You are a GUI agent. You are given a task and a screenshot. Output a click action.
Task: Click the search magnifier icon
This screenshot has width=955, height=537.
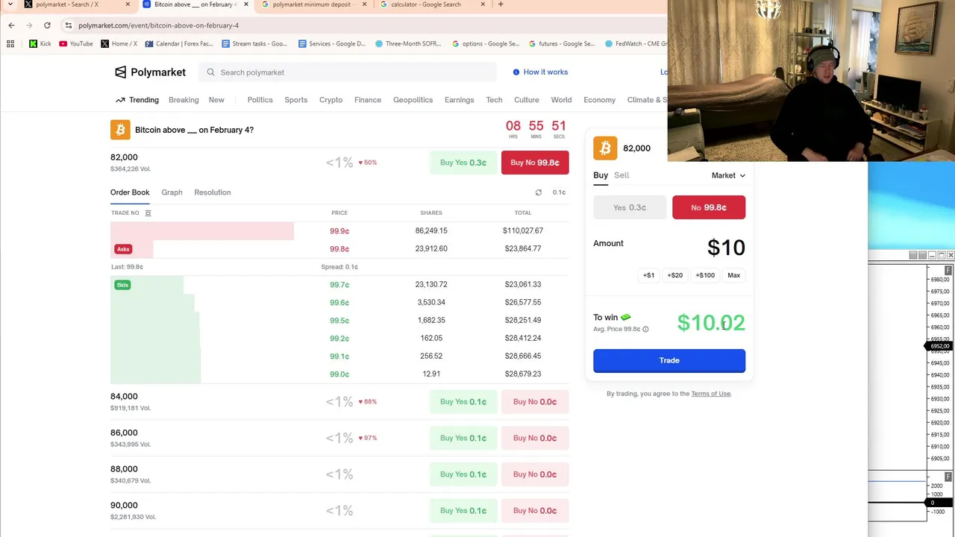pyautogui.click(x=210, y=72)
